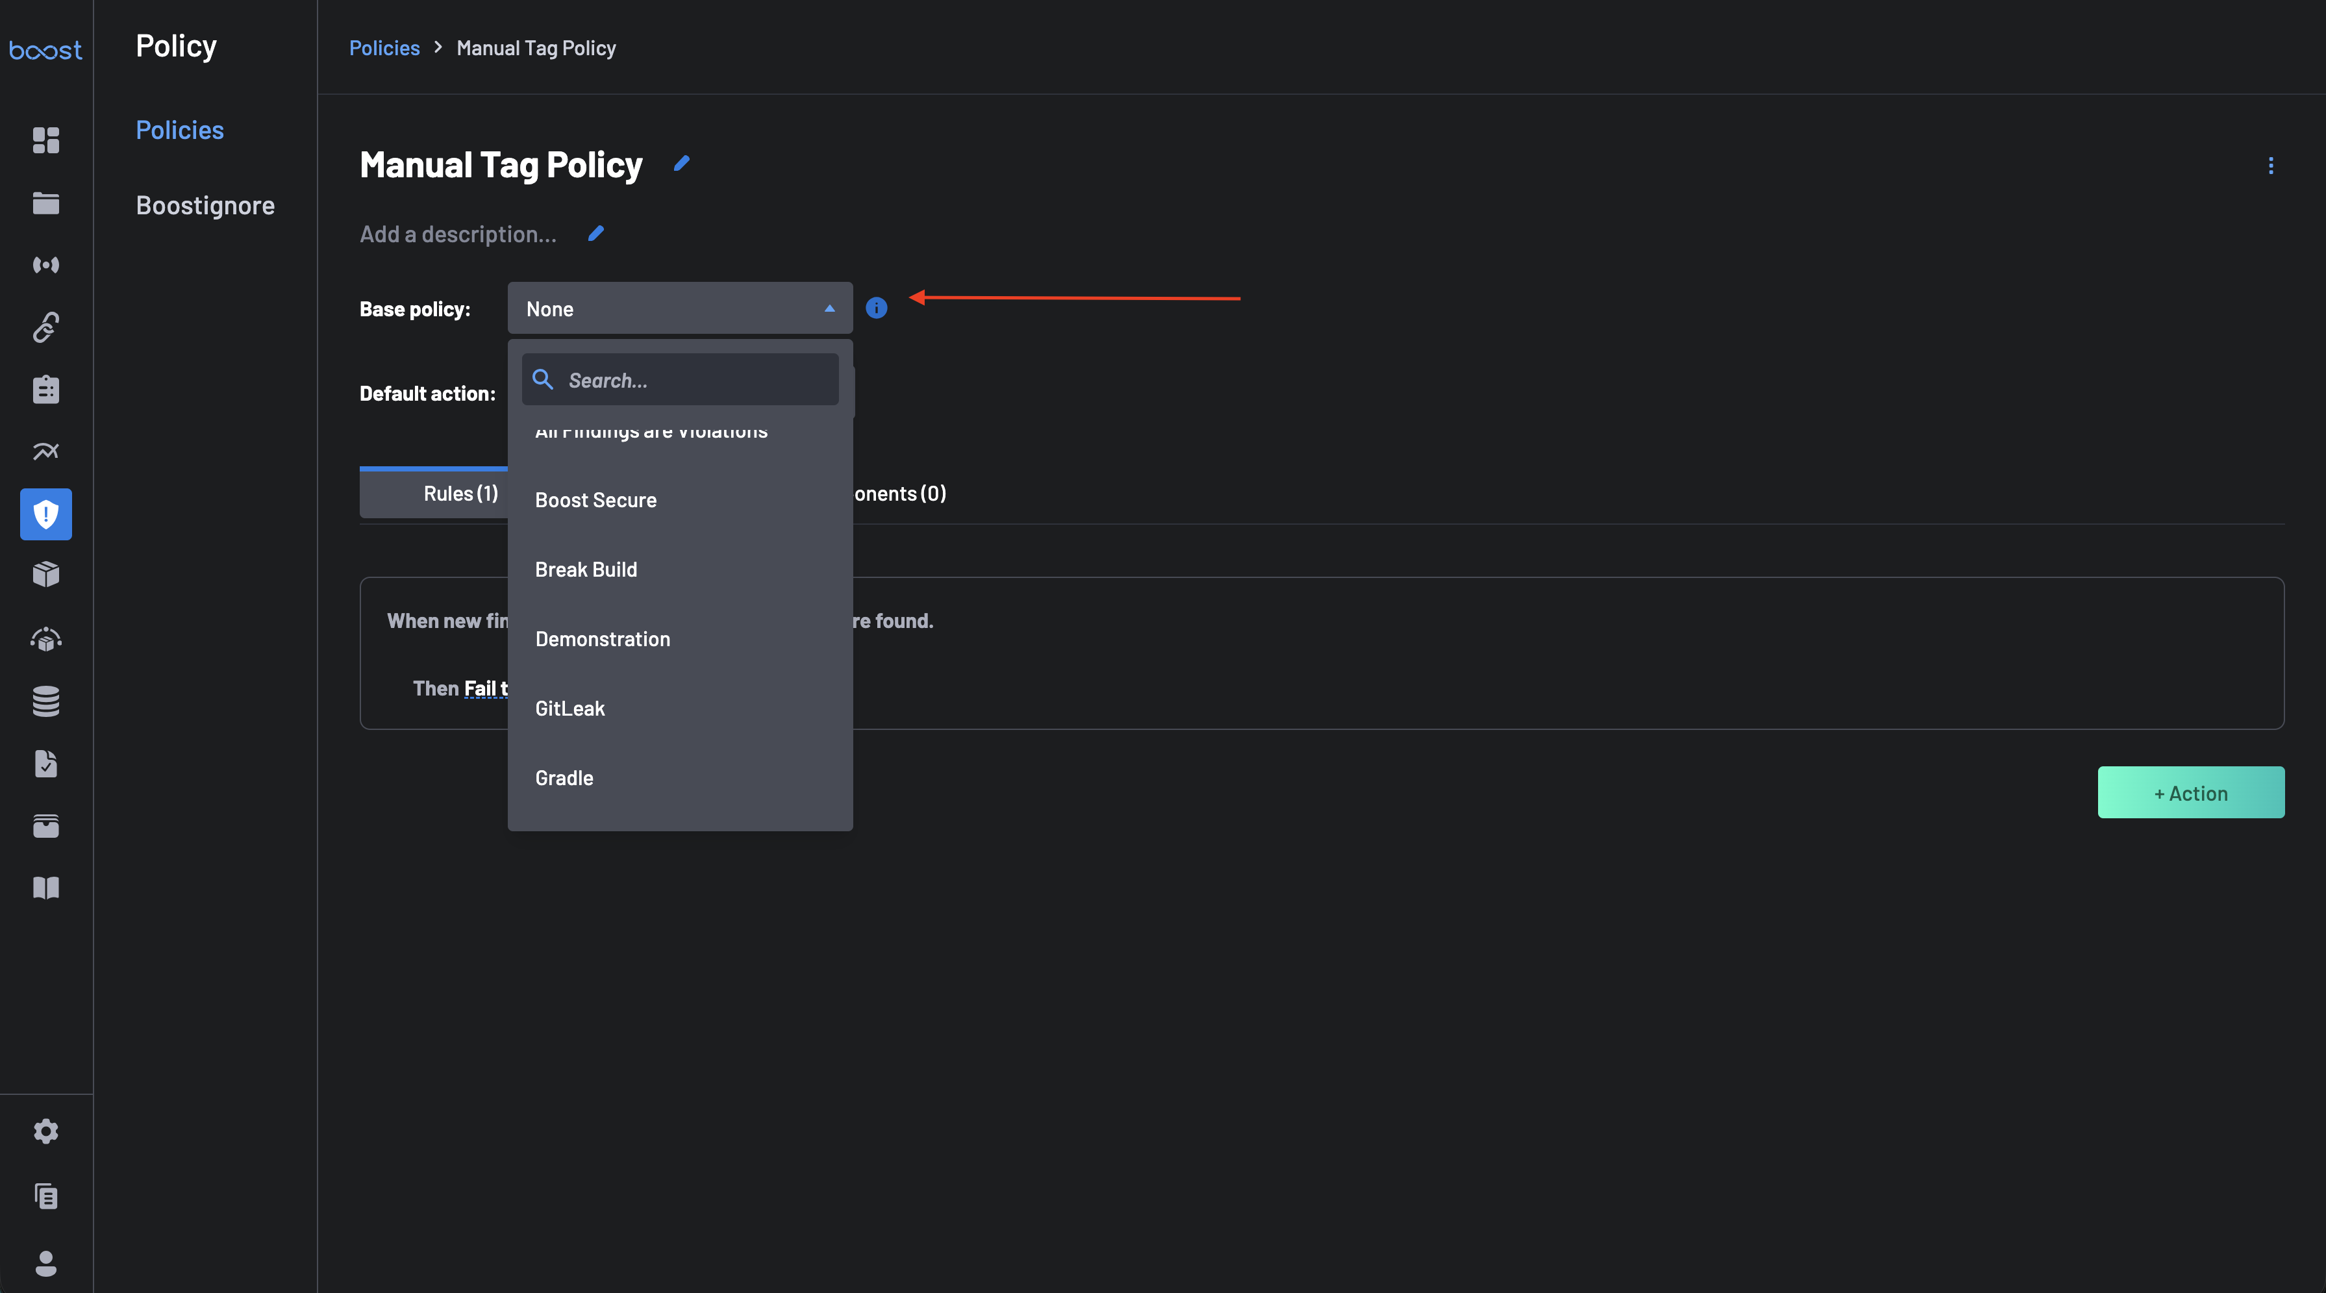Select the GitLeak option
This screenshot has width=2326, height=1293.
[569, 709]
